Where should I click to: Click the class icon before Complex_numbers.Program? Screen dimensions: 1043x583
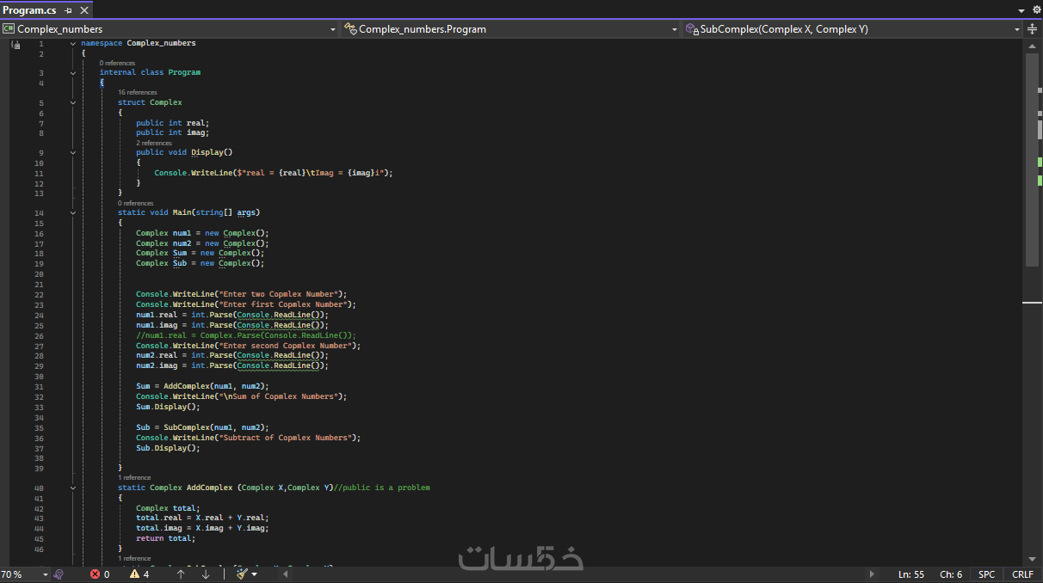point(350,29)
